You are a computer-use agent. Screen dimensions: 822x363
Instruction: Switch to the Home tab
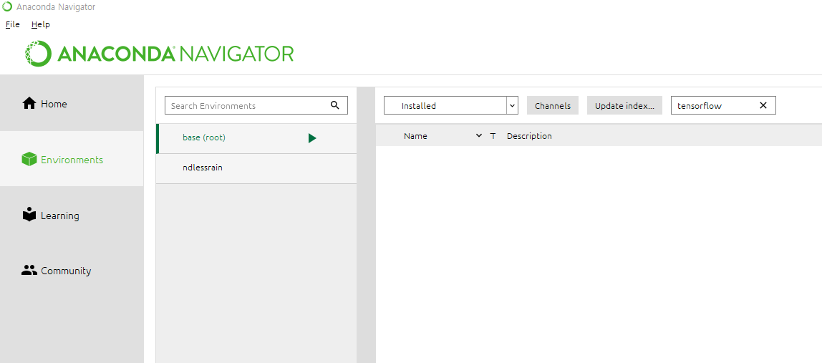coord(72,103)
